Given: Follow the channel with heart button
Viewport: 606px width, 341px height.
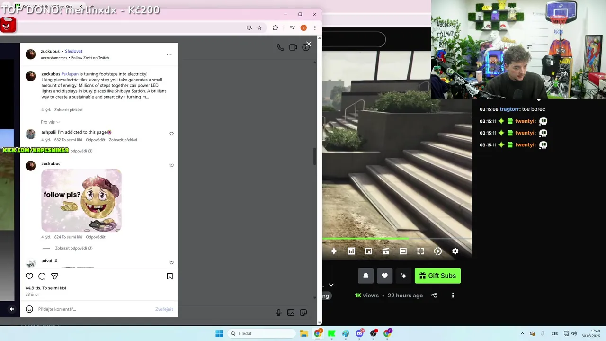Looking at the screenshot, I should [x=384, y=276].
